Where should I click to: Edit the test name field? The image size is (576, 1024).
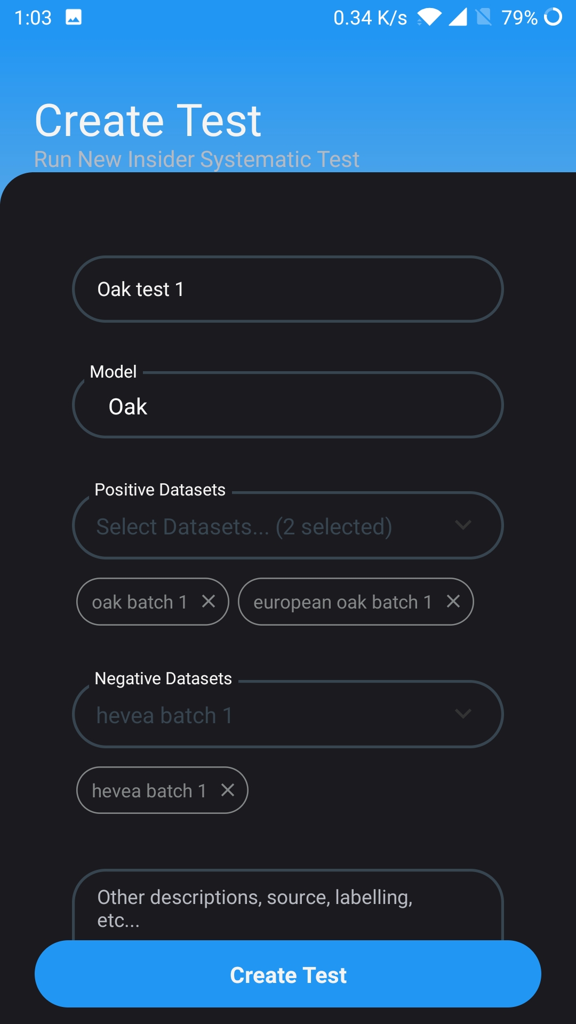pos(288,289)
